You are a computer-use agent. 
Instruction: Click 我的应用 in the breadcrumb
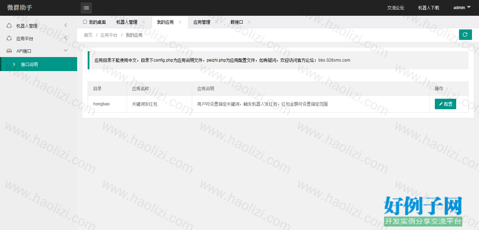134,35
